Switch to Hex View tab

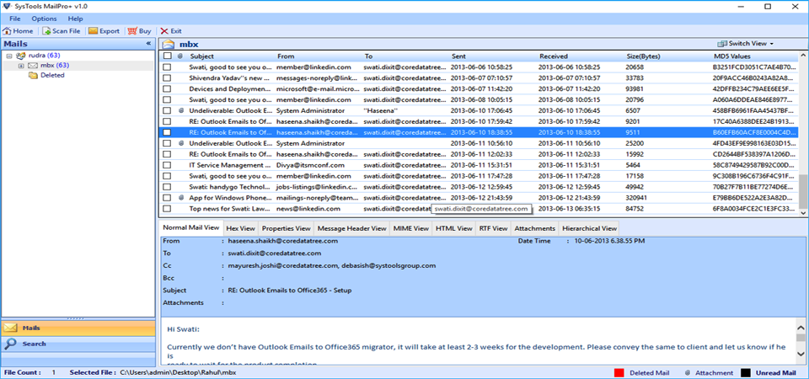point(240,228)
